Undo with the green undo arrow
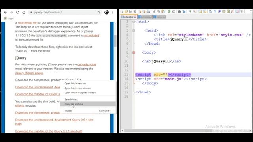The width and height of the screenshot is (253, 142). 169,11
